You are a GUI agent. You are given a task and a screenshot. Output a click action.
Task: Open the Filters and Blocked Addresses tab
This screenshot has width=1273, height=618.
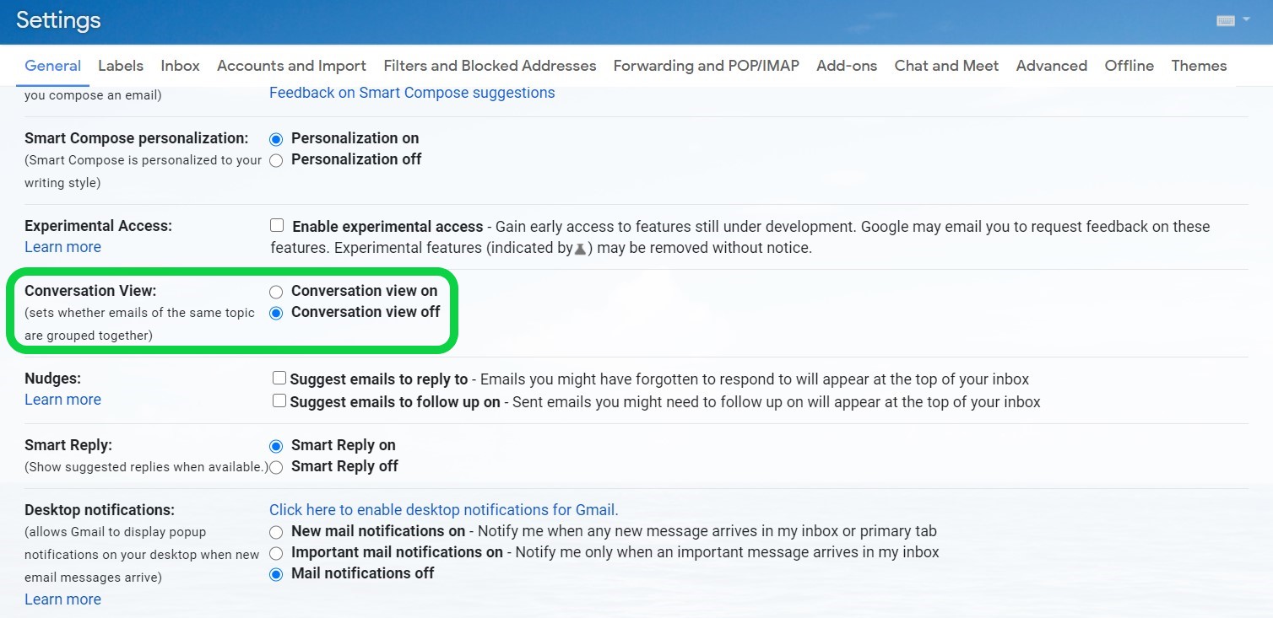490,66
